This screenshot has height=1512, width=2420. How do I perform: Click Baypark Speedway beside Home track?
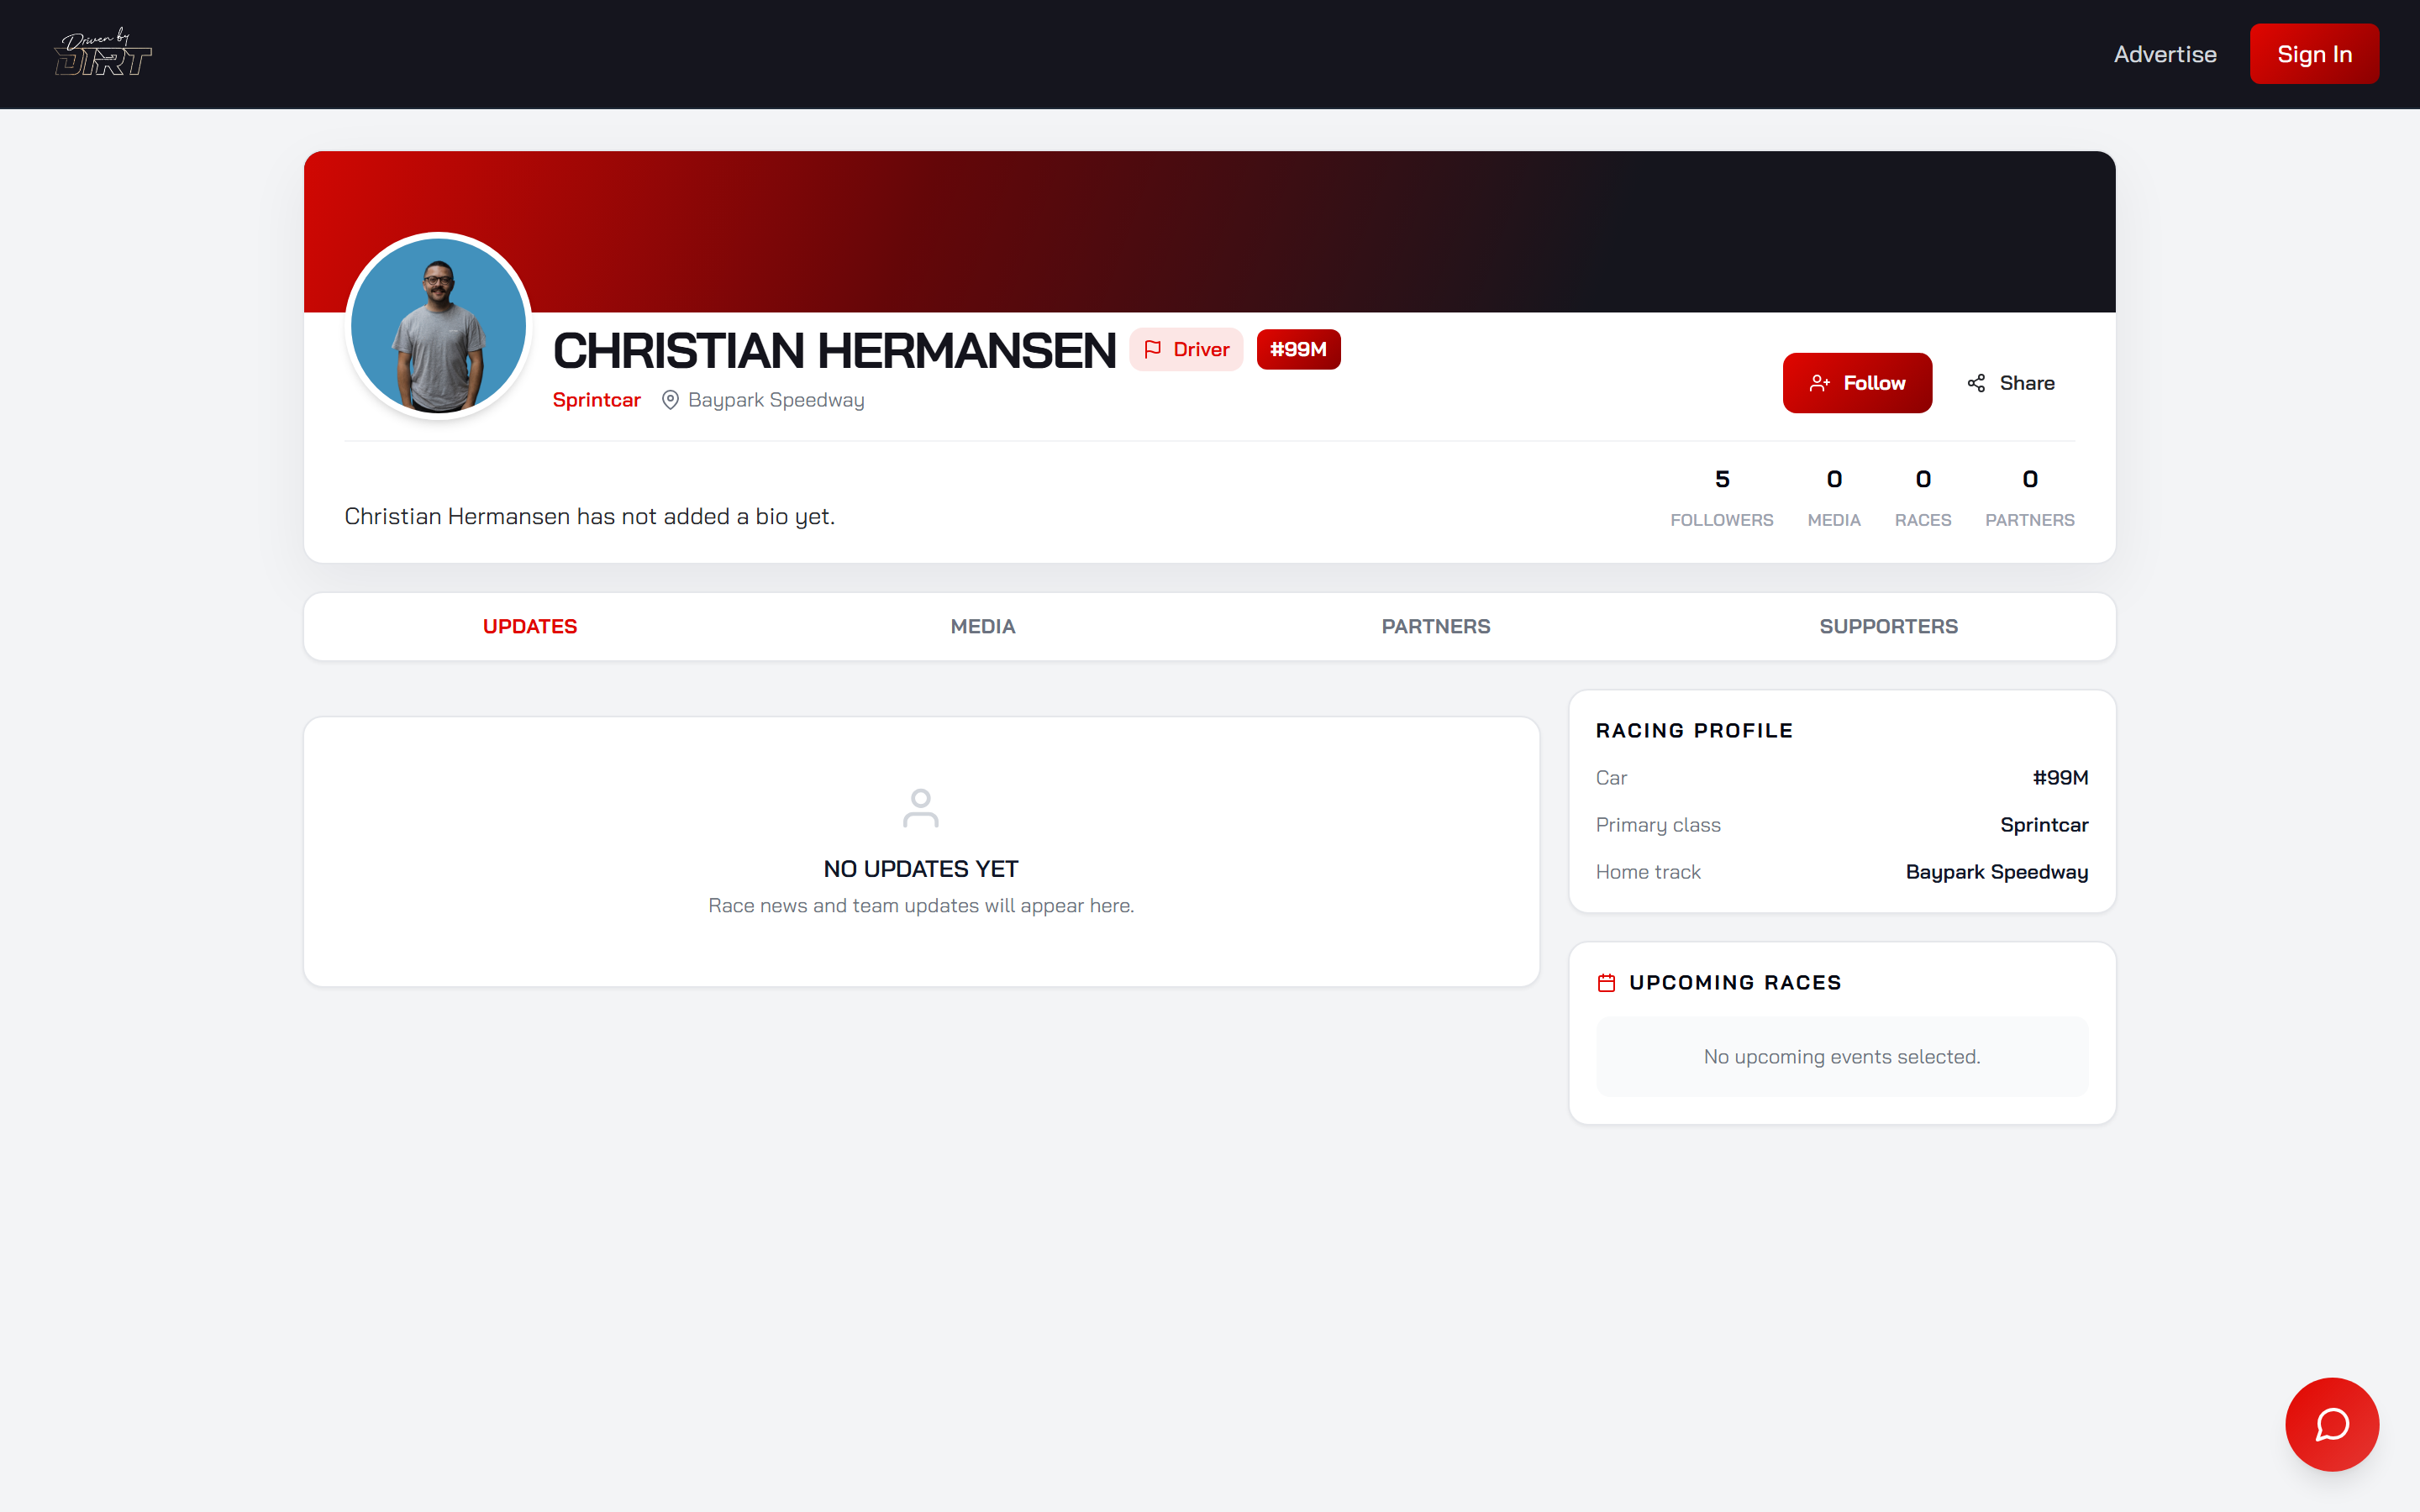(1996, 872)
